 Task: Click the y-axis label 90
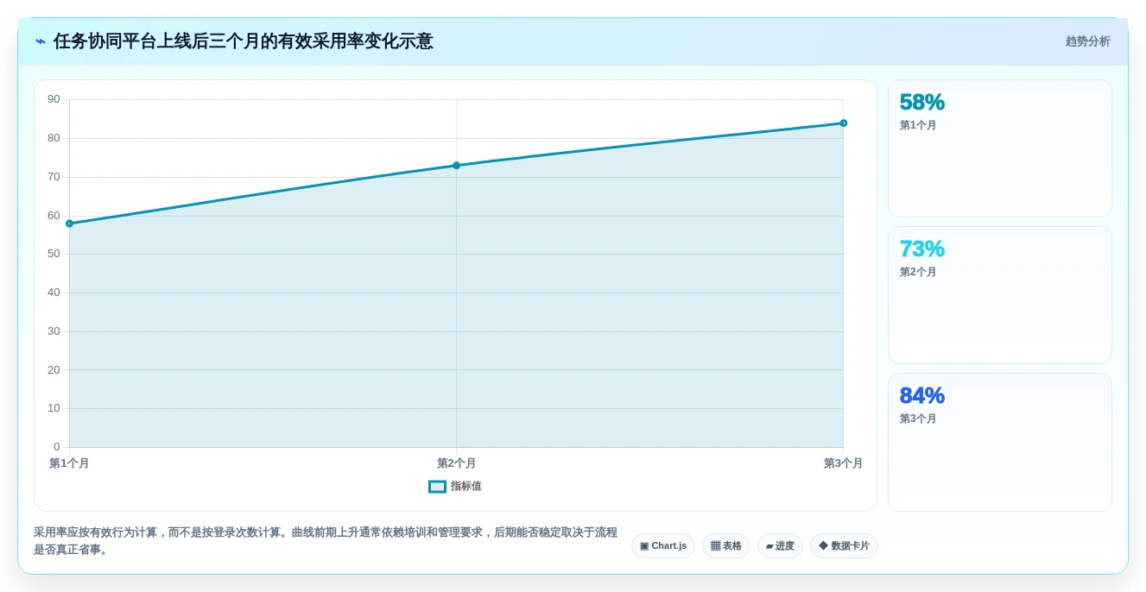pyautogui.click(x=54, y=99)
